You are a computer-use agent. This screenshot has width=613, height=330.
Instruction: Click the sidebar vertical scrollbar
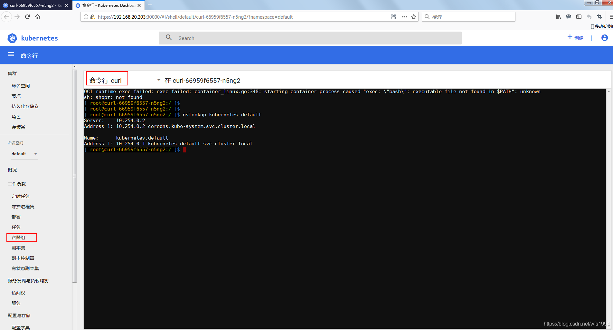[75, 176]
